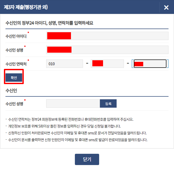Click the note about 수신인이 문서를 출력하면
The width and height of the screenshot is (174, 186).
coord(78,140)
